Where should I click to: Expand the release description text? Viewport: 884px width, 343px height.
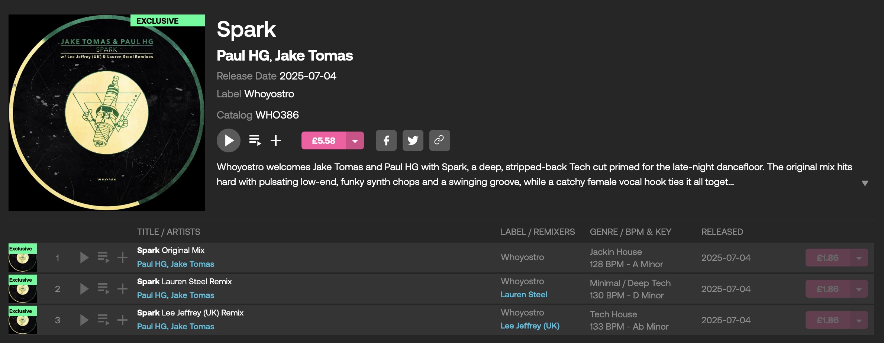(865, 183)
